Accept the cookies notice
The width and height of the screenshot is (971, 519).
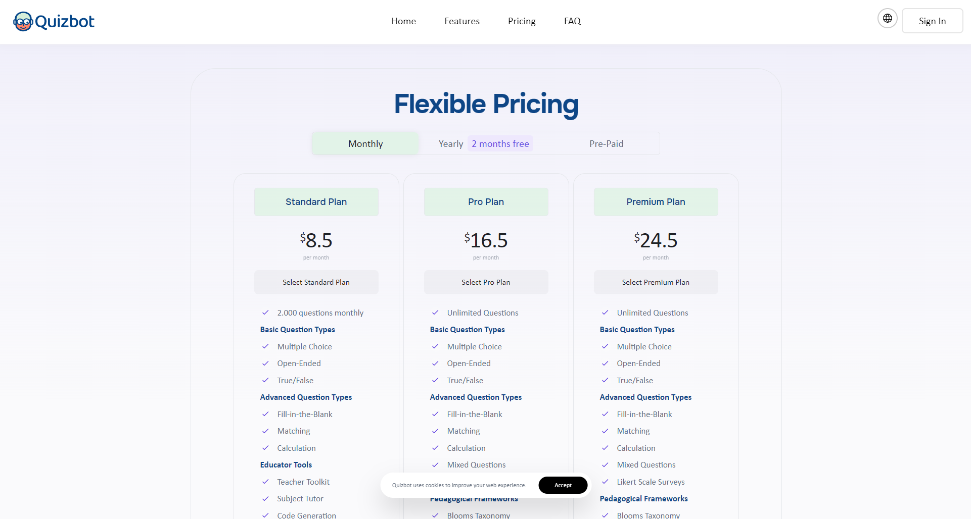point(563,485)
